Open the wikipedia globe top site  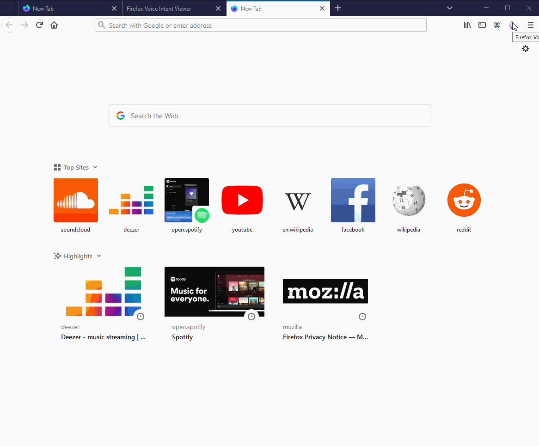[x=408, y=200]
